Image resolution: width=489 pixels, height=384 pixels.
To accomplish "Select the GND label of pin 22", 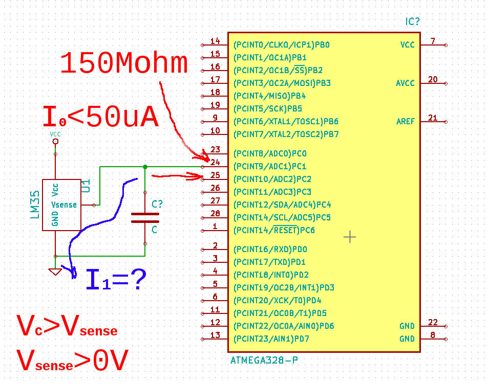I will pyautogui.click(x=407, y=326).
